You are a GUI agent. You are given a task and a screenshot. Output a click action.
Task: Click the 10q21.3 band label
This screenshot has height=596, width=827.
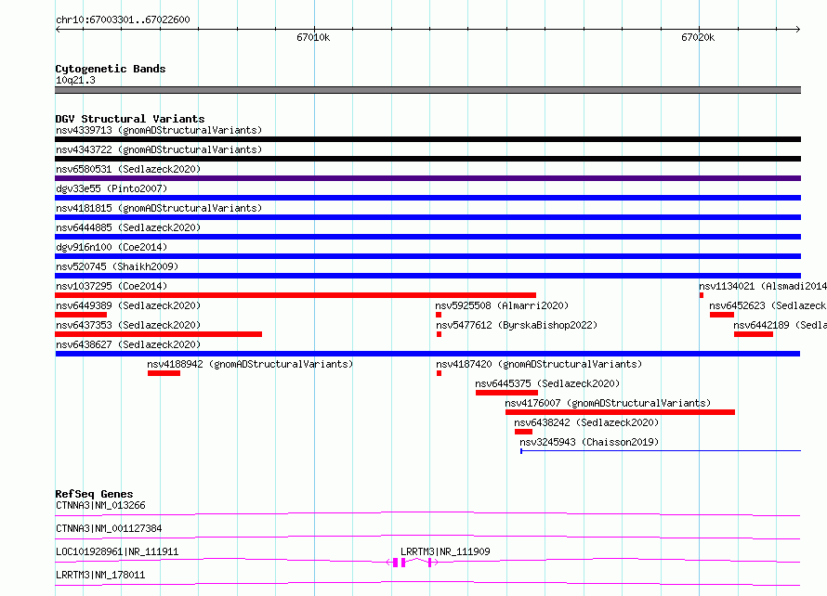(x=75, y=80)
